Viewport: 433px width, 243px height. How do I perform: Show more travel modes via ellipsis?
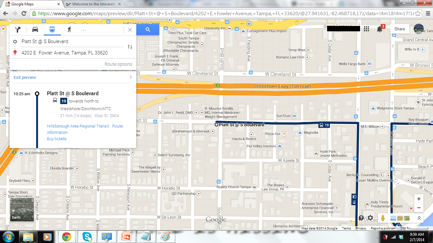pos(84,30)
